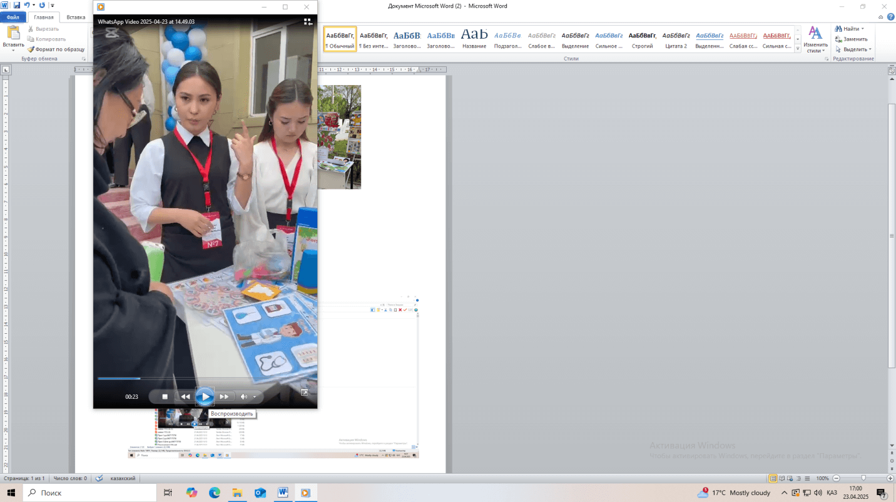Select Web Layout view icon
The width and height of the screenshot is (896, 502).
791,478
